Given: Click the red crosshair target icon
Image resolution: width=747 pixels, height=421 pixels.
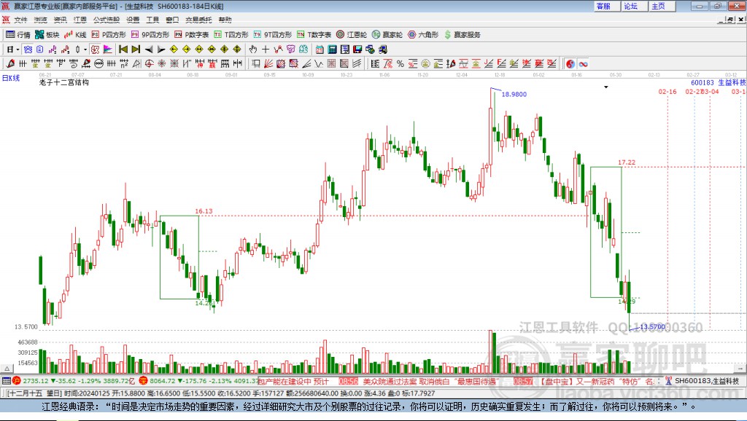Looking at the screenshot, I should point(149,64).
